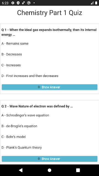The image size is (99, 176).
Task: Select answer A - Remains same
Action: 15,43
